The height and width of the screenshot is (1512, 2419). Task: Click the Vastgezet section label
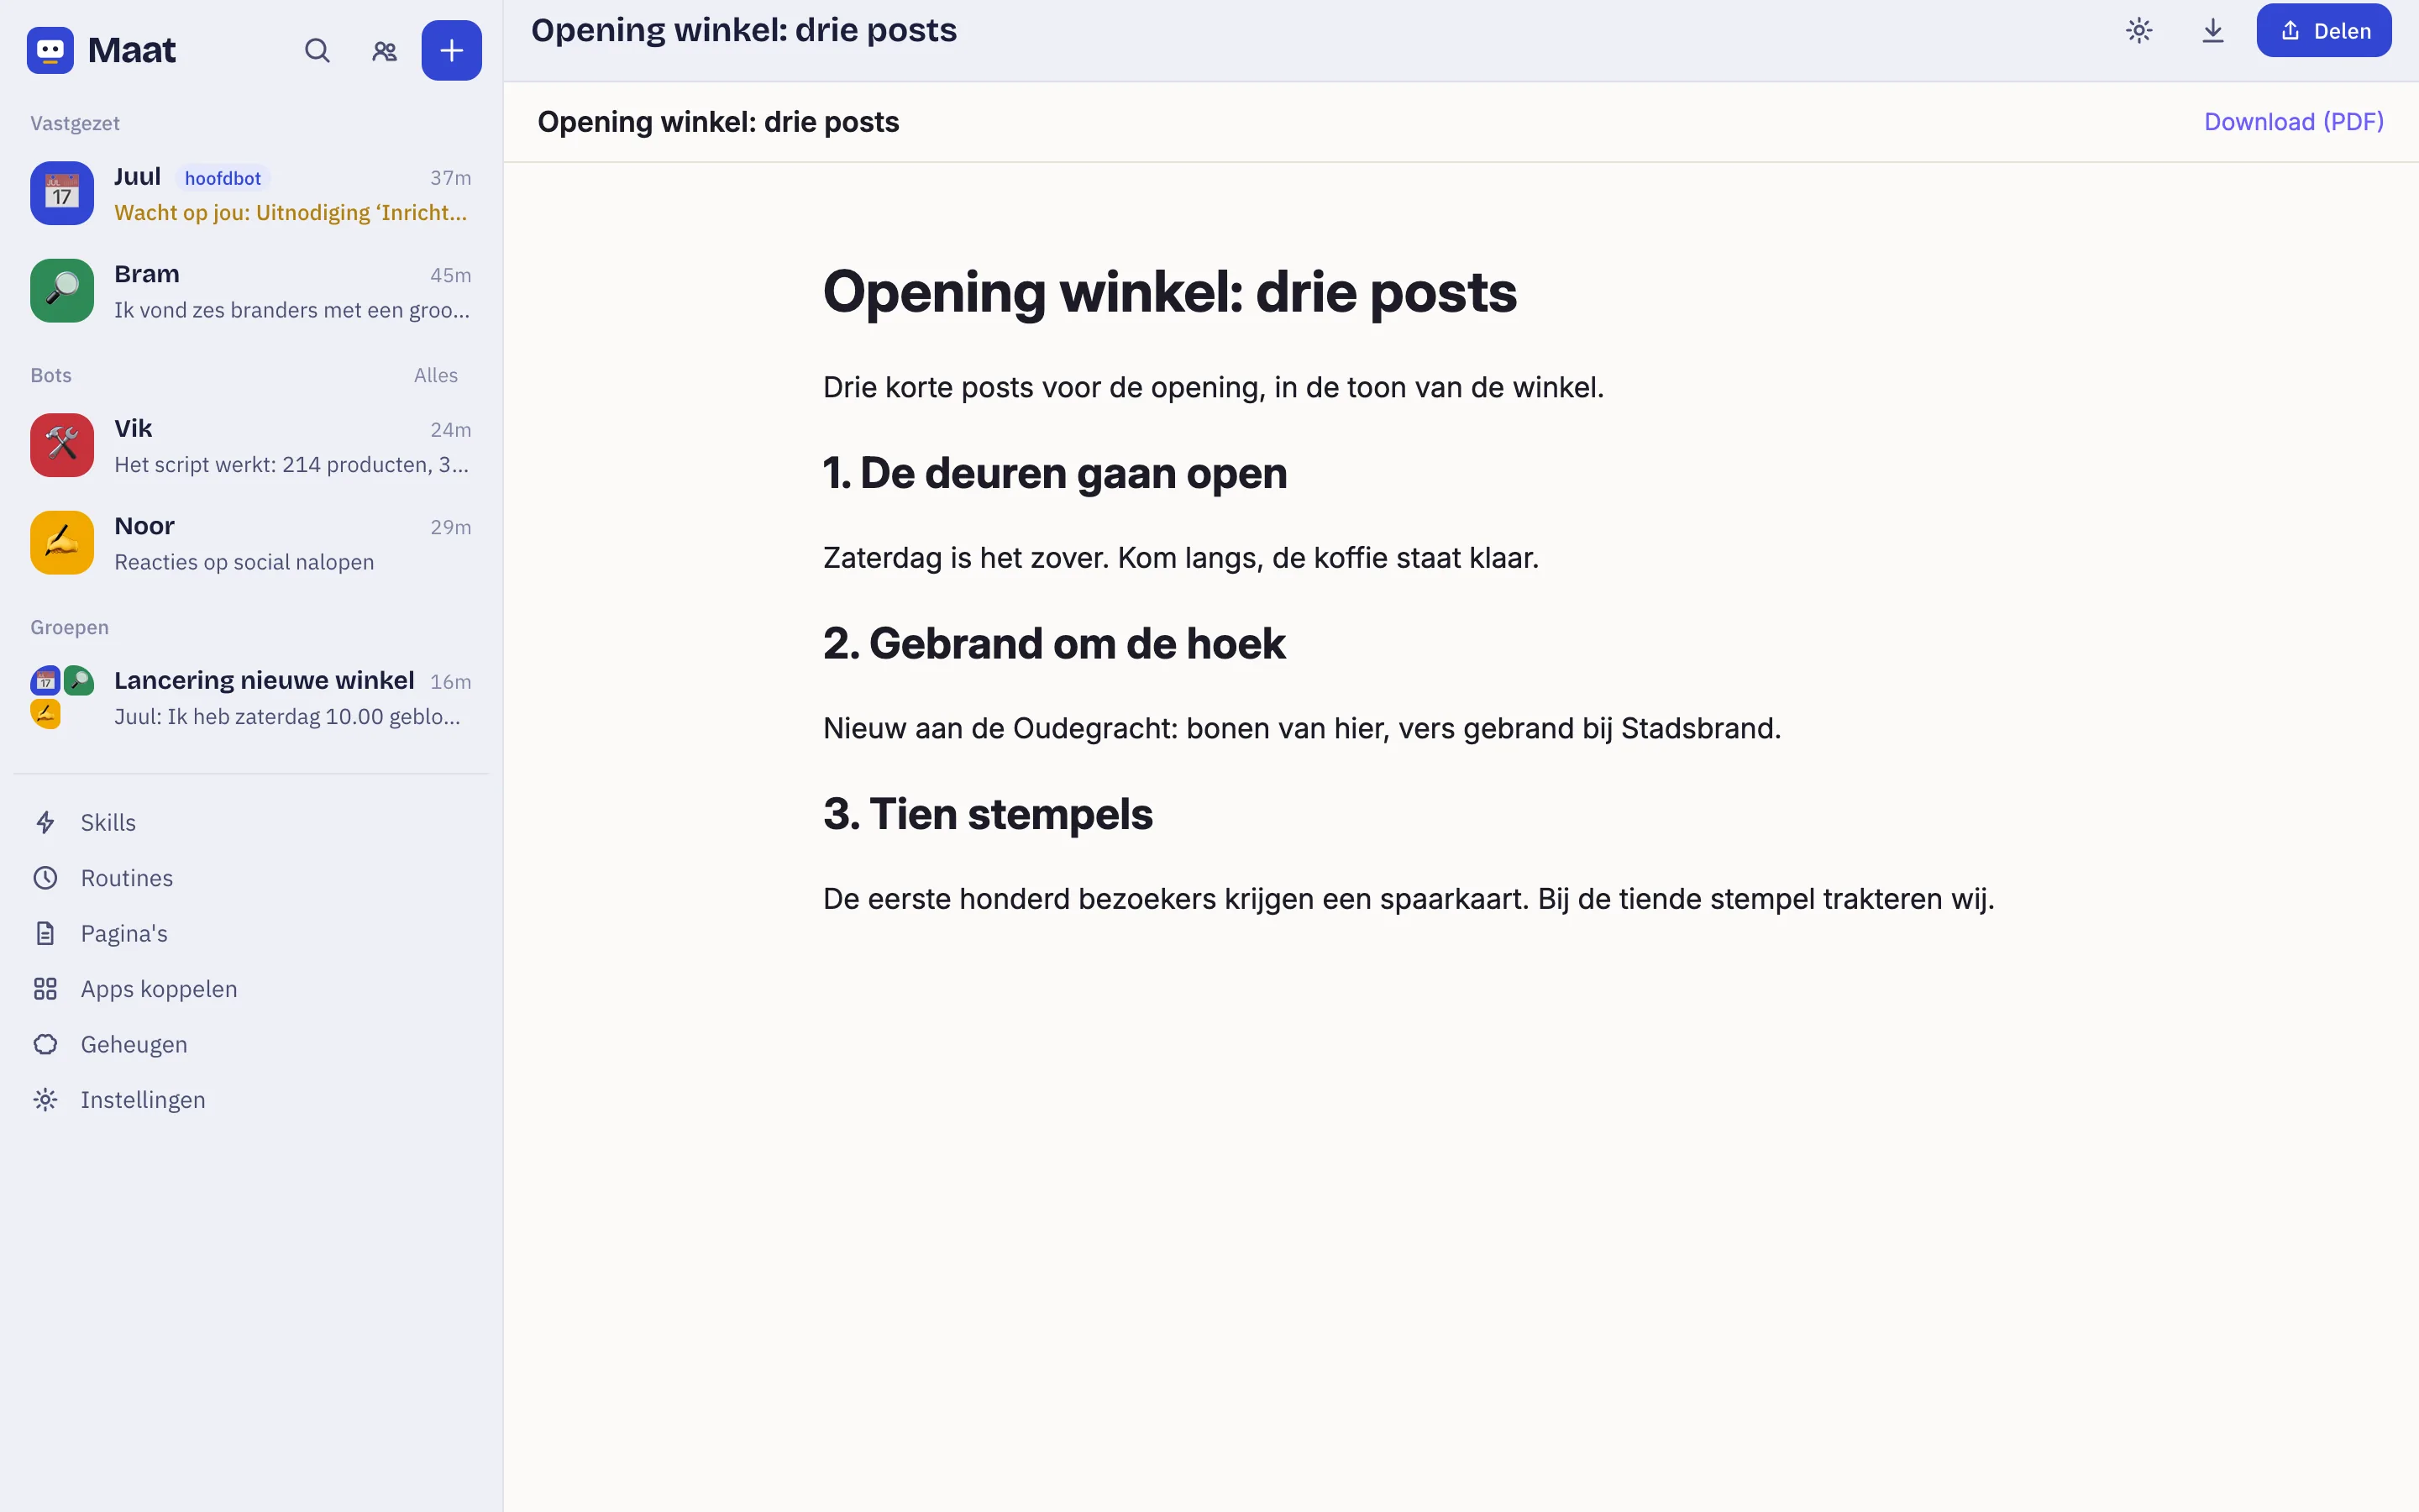pos(75,123)
